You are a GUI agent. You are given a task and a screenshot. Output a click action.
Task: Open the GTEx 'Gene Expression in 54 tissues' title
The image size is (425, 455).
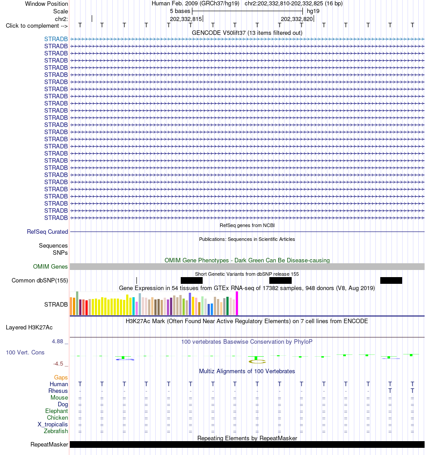click(247, 288)
